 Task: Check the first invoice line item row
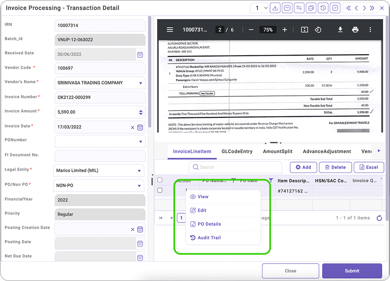tap(160, 190)
